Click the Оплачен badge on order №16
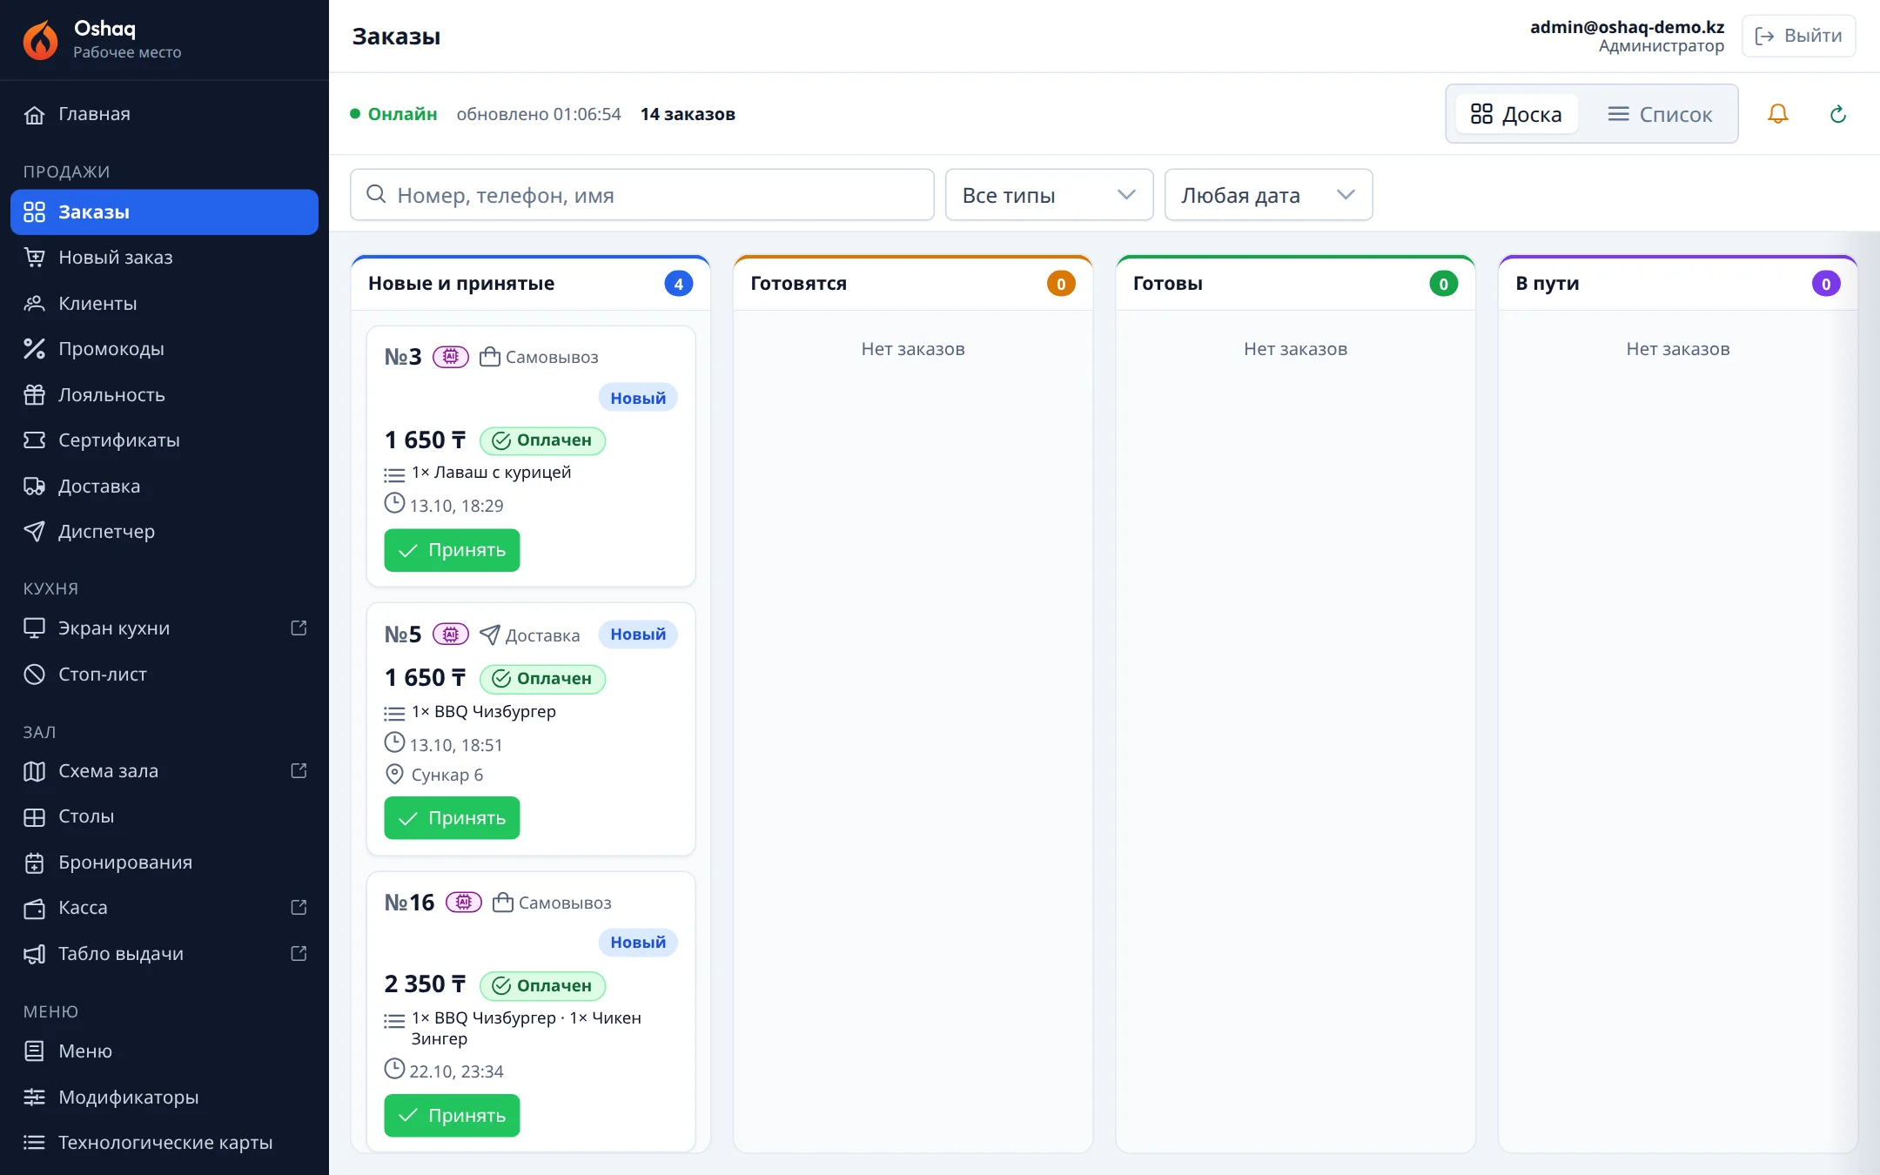This screenshot has width=1880, height=1175. tap(542, 986)
